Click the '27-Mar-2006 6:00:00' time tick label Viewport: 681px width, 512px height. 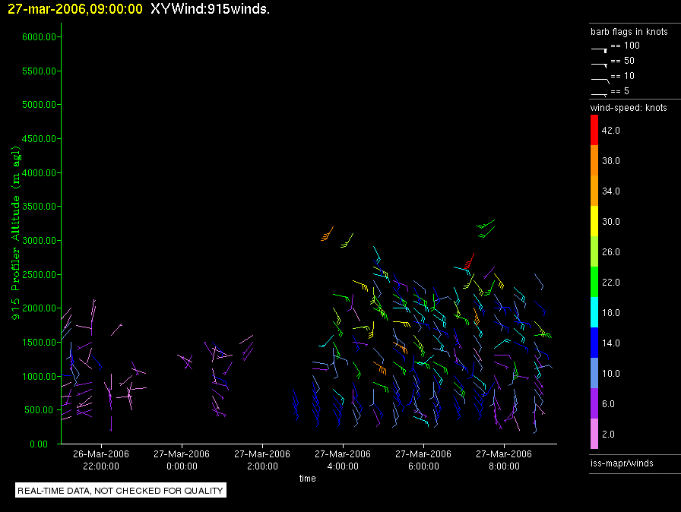[x=423, y=460]
